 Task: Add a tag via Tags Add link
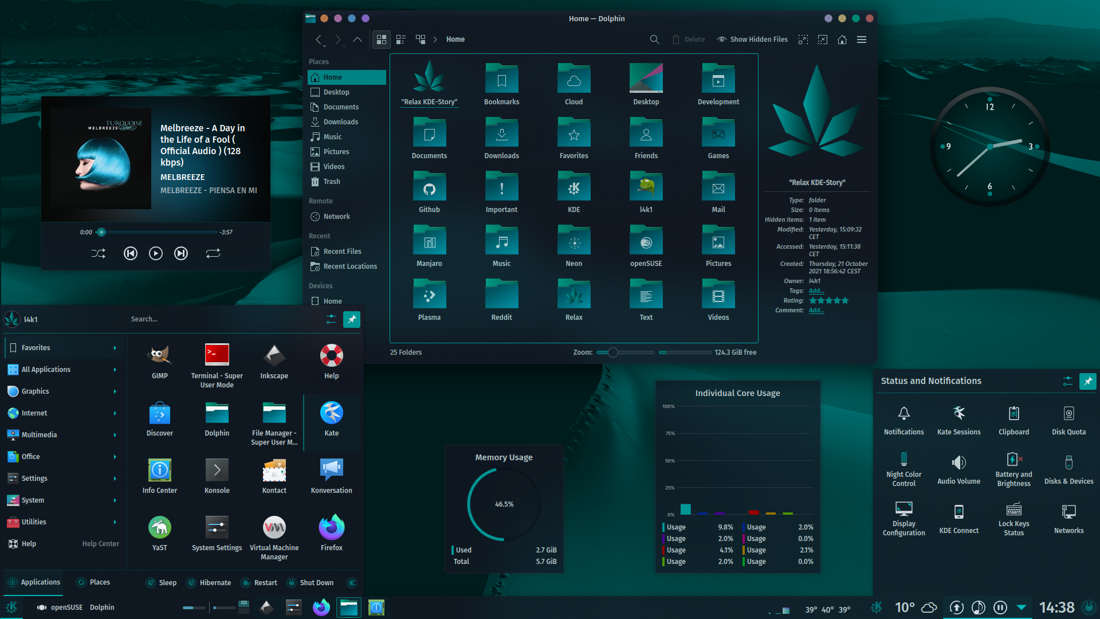click(x=816, y=291)
